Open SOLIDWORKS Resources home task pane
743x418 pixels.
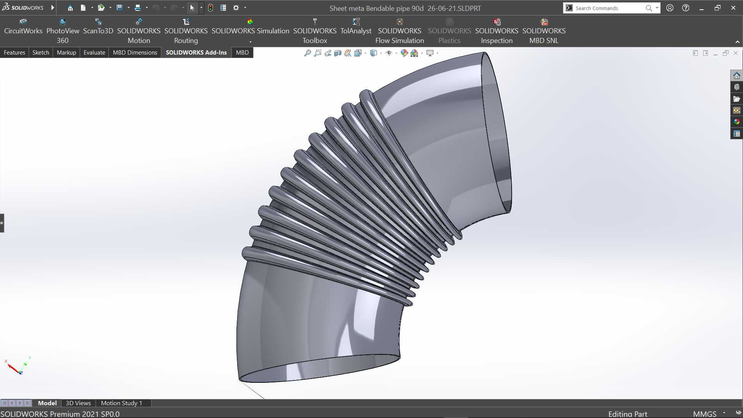(x=736, y=75)
